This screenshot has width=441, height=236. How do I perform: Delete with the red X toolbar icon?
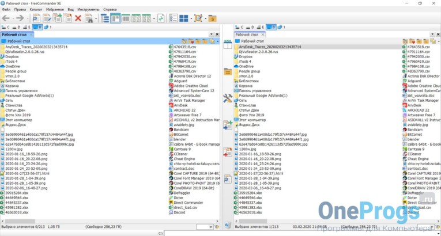(x=78, y=18)
